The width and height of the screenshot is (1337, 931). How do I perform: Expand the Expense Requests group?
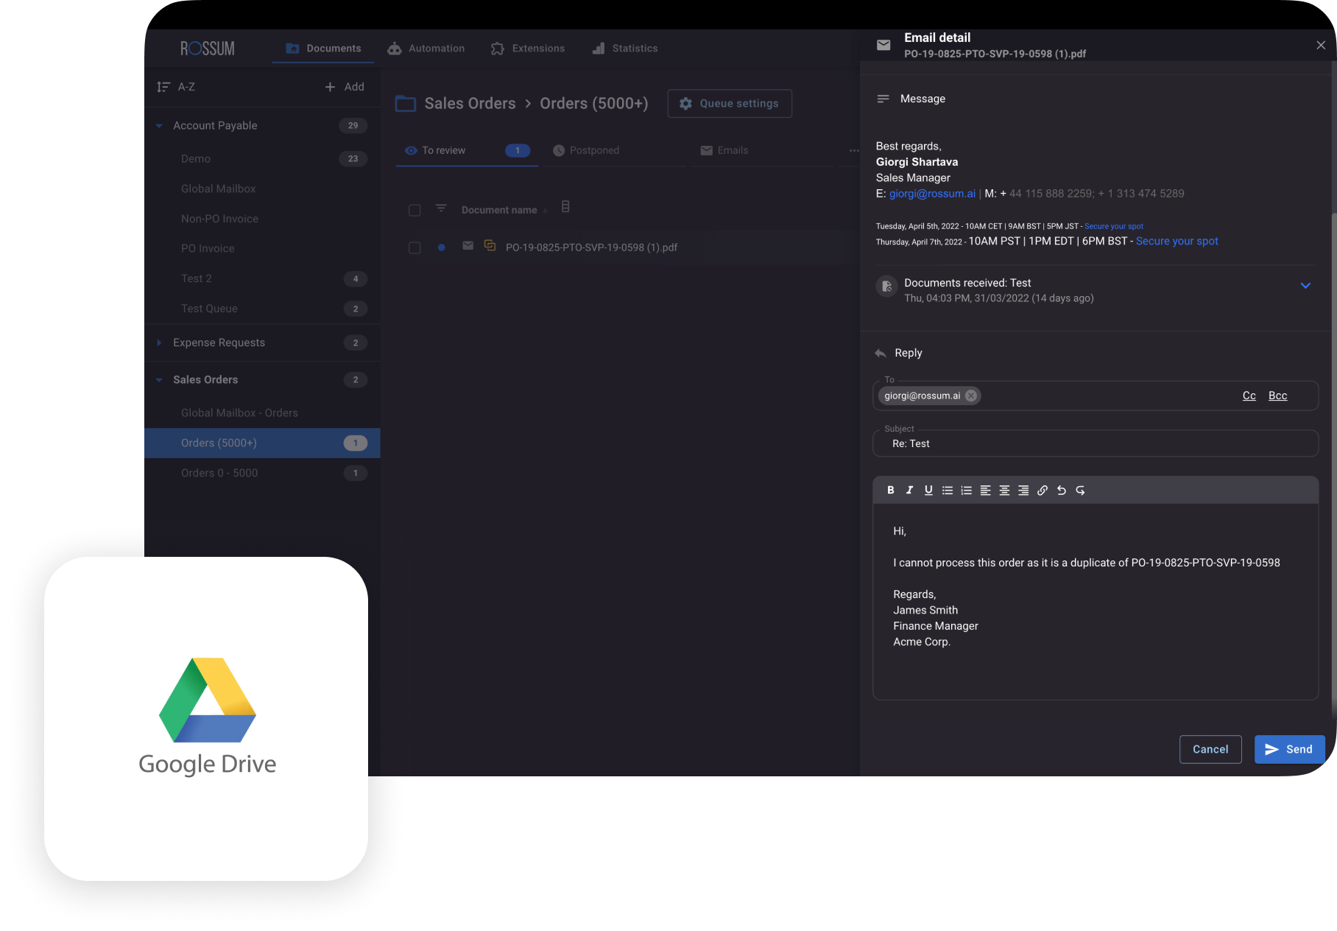point(159,343)
